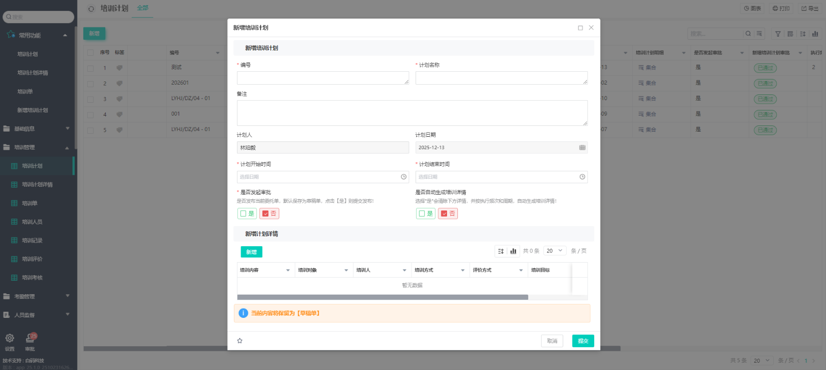Click horizontal scrollbar of 新增计划详情 table
Image resolution: width=826 pixels, height=370 pixels.
pos(383,297)
